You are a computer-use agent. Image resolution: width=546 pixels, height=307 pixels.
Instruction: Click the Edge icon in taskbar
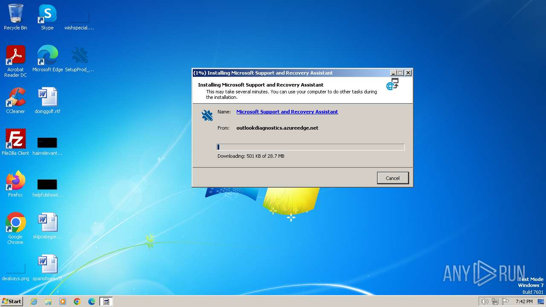pos(92,301)
